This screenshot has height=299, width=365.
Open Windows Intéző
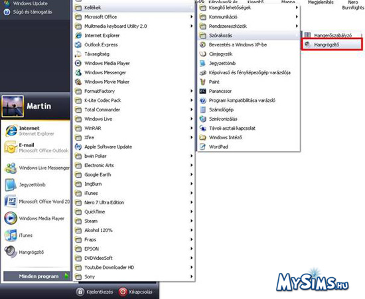249,137
